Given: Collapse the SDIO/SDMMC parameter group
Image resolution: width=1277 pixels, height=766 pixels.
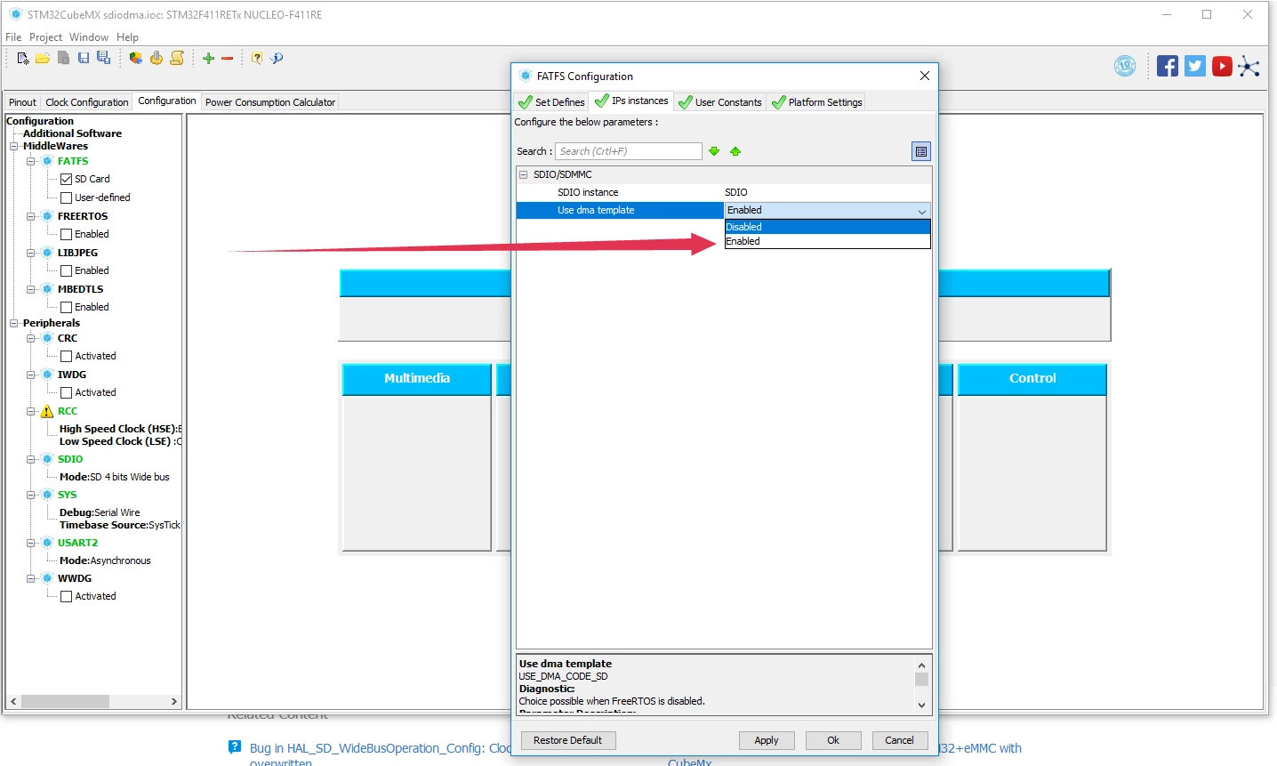Looking at the screenshot, I should [523, 174].
